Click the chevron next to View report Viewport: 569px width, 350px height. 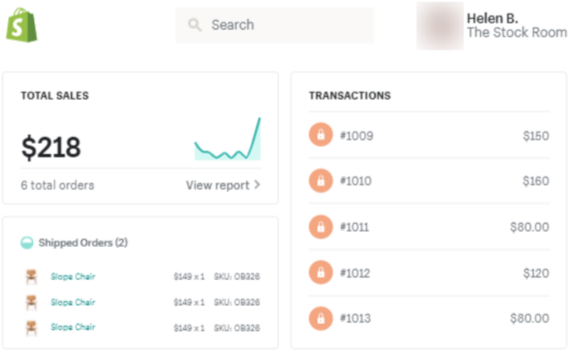[x=257, y=185]
